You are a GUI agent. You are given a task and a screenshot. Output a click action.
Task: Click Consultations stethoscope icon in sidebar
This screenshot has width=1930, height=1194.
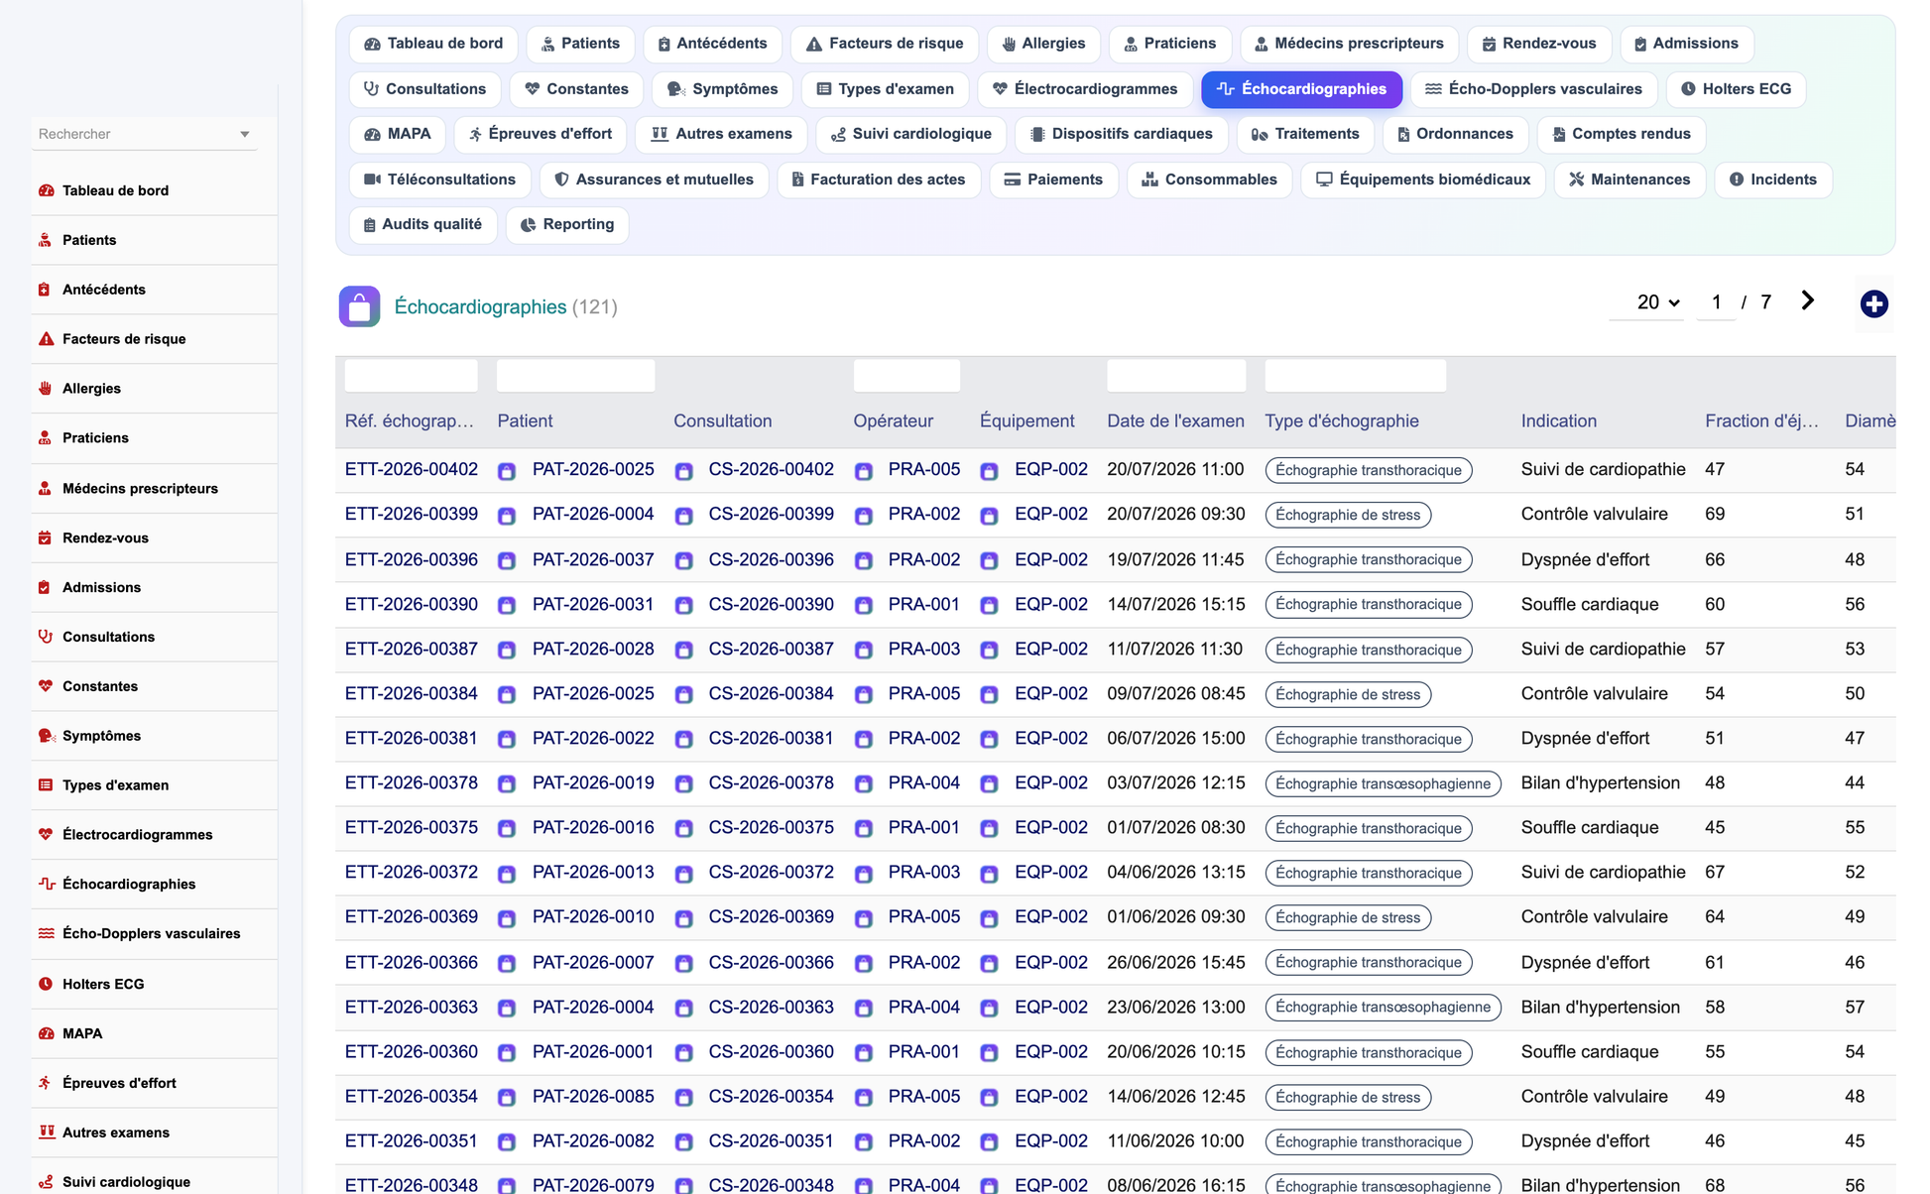click(x=46, y=637)
